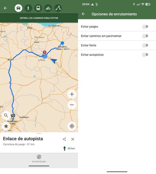This screenshot has width=156, height=174.
Task: Tap the Defina los caminos para evitar banner
Action: 39,18
